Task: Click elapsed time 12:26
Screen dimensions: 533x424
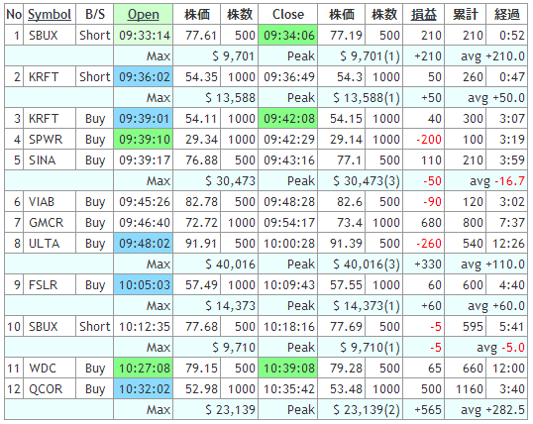Action: pyautogui.click(x=508, y=244)
